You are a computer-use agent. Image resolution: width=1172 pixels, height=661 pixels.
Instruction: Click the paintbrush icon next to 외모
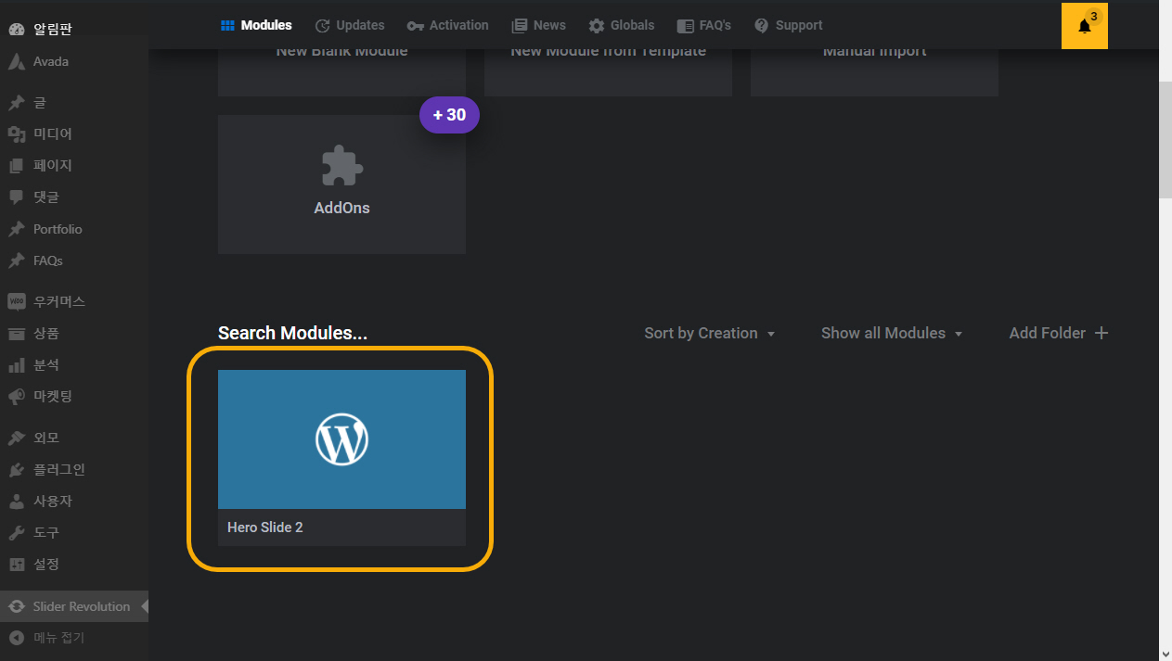tap(16, 438)
